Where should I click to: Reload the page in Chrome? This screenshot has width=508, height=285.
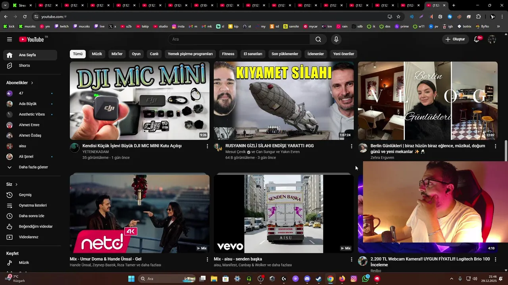(x=25, y=17)
